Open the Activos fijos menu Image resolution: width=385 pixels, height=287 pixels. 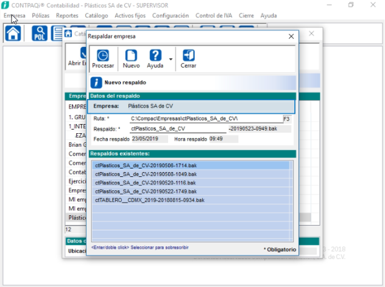[130, 15]
